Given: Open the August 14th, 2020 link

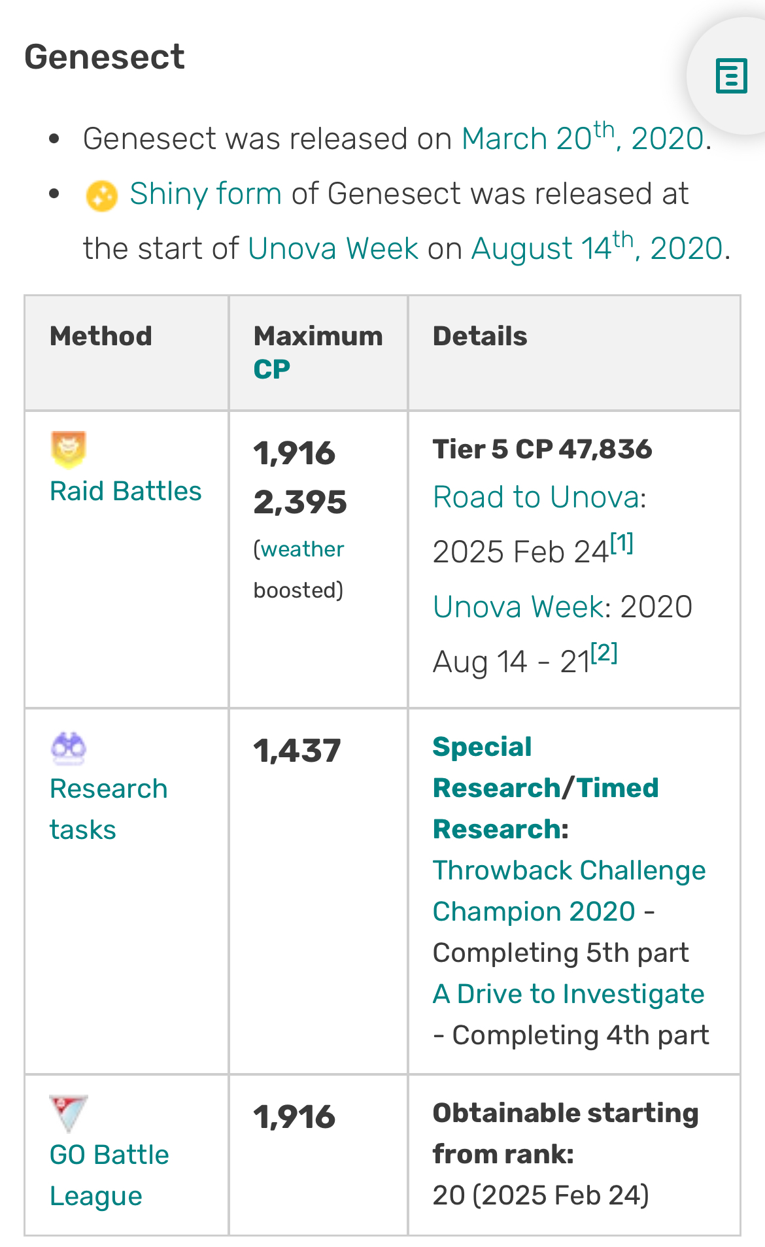Looking at the screenshot, I should (x=596, y=248).
